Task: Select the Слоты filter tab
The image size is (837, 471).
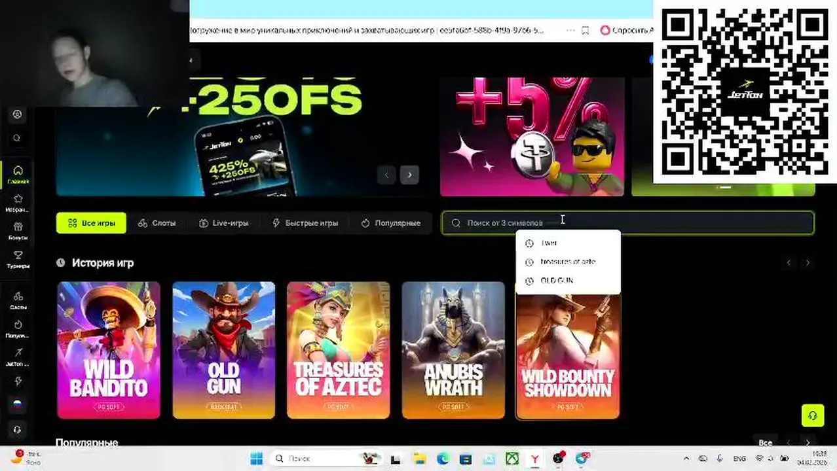Action: (x=157, y=223)
